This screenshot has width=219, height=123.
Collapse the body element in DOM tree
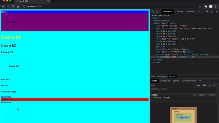[153, 23]
